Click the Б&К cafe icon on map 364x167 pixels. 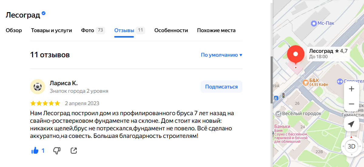click(306, 82)
